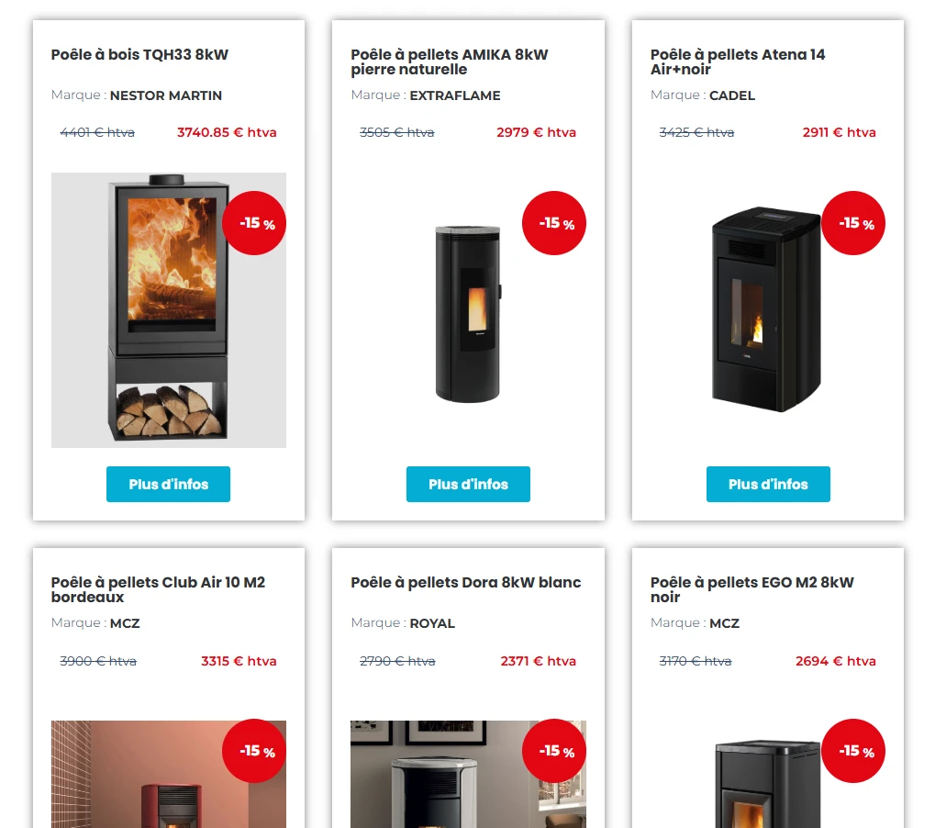Click the "Poêle à pellets EGO M2 8kW" title

[751, 589]
